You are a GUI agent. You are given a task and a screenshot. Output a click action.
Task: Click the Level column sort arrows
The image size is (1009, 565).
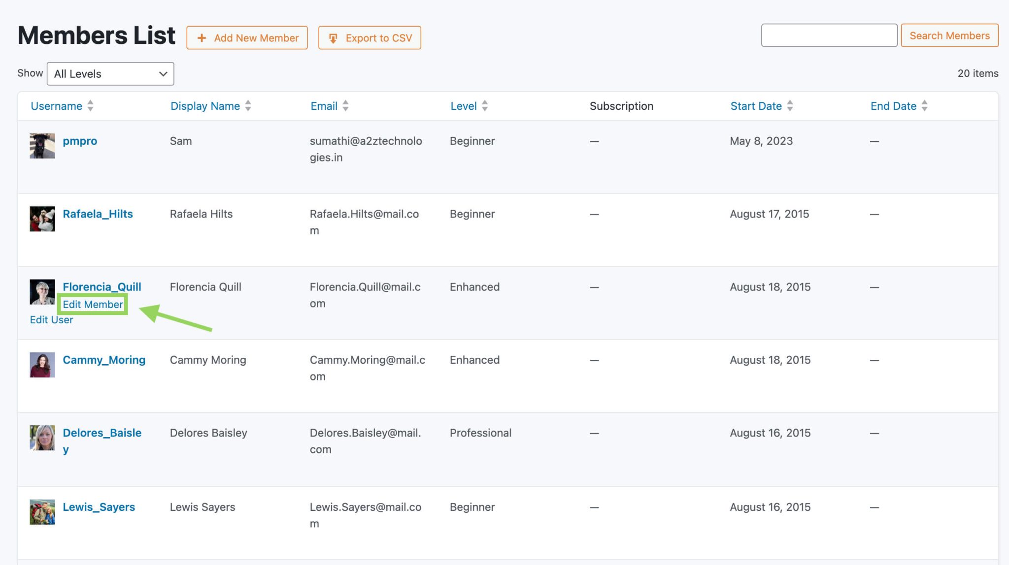[485, 106]
